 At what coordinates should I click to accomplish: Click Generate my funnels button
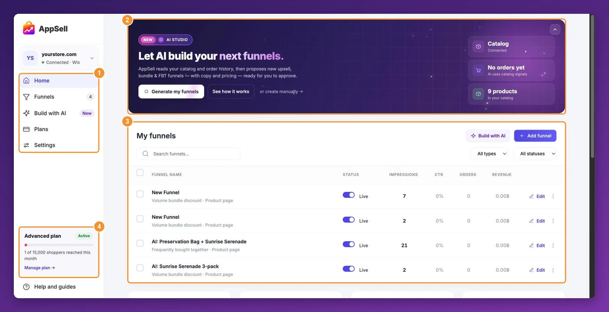click(171, 91)
